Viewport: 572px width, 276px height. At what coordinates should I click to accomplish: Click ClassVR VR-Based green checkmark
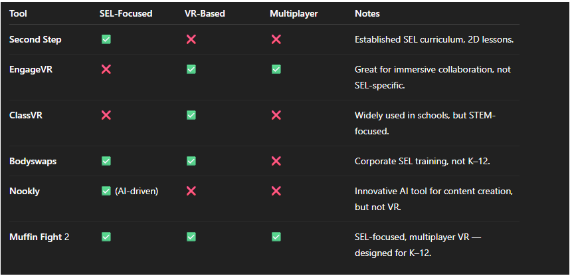click(x=191, y=115)
